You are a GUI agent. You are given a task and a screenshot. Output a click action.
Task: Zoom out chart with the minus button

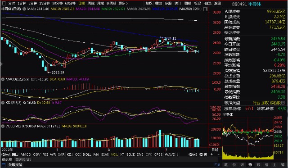tap(218, 154)
